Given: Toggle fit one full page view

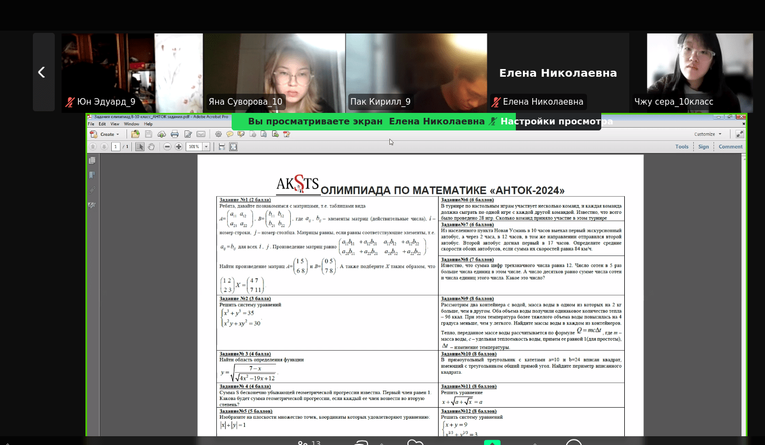Looking at the screenshot, I should click(233, 147).
